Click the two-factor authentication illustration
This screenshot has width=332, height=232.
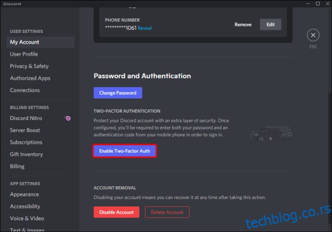pyautogui.click(x=271, y=134)
